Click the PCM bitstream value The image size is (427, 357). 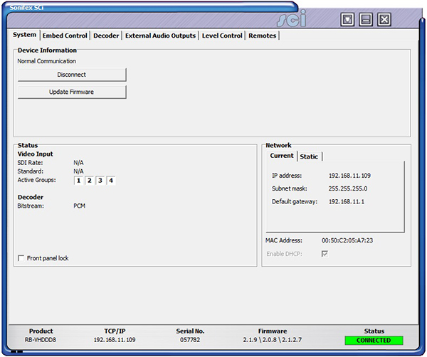[80, 206]
